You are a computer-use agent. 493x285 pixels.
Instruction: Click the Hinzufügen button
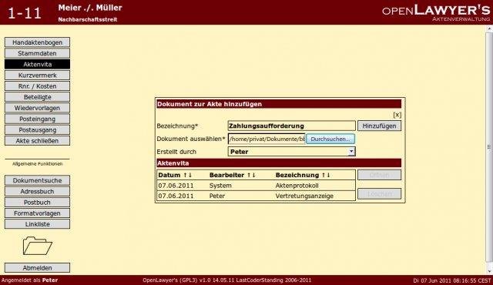379,126
